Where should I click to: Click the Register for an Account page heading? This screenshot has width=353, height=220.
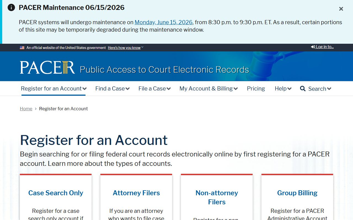click(94, 140)
